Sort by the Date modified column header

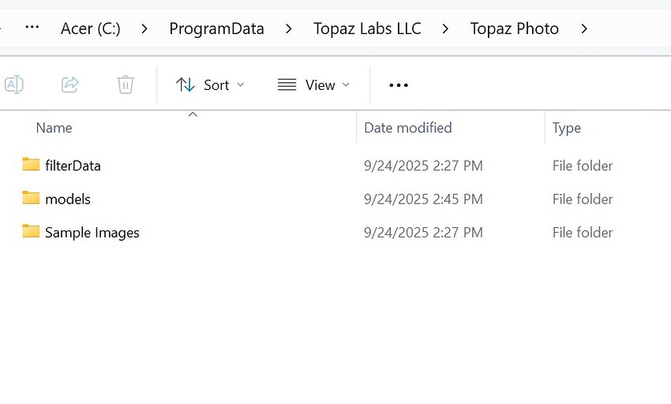408,128
